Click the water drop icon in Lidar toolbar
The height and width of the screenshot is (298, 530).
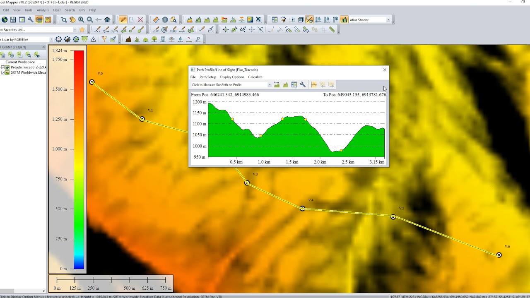[x=180, y=39]
